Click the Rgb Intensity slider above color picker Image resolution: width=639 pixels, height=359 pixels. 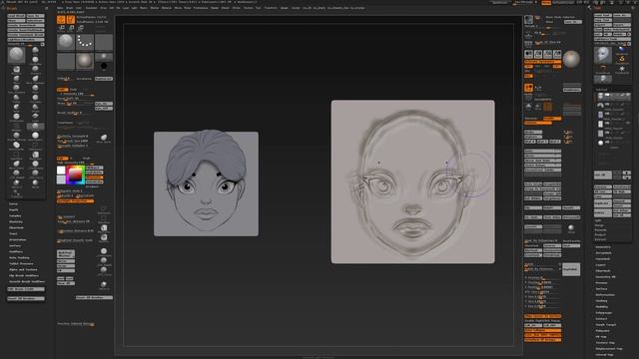(76, 163)
